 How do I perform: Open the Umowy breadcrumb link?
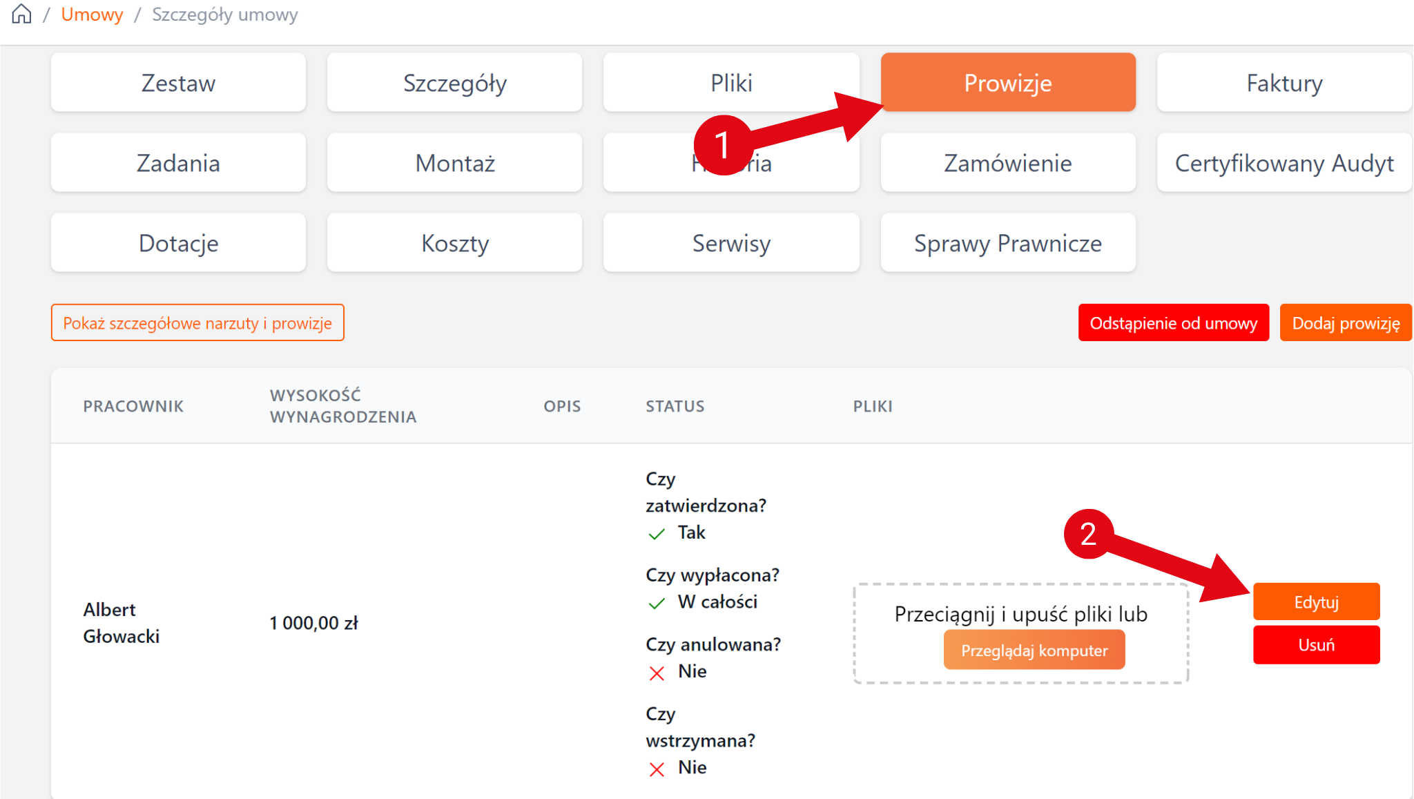coord(92,15)
